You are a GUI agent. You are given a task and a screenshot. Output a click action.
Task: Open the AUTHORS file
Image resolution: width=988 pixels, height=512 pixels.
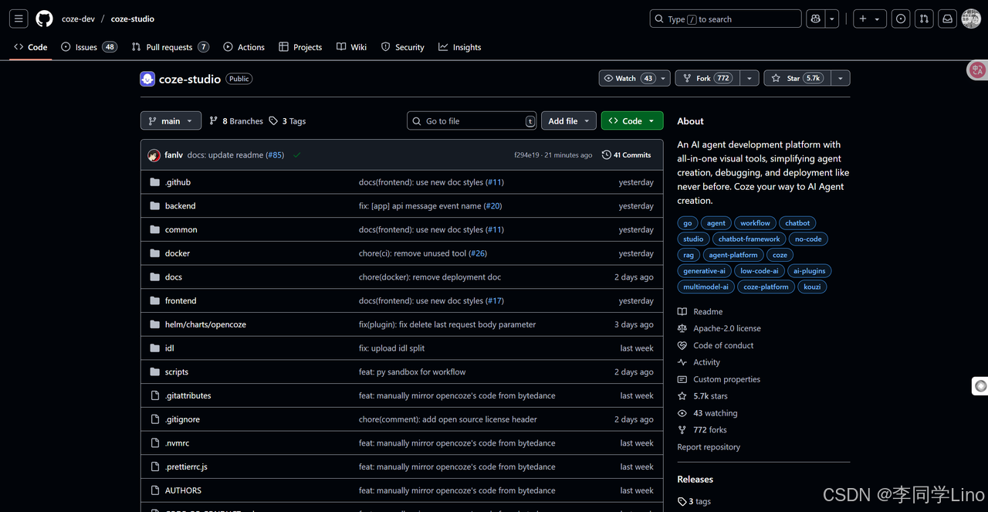pos(183,490)
